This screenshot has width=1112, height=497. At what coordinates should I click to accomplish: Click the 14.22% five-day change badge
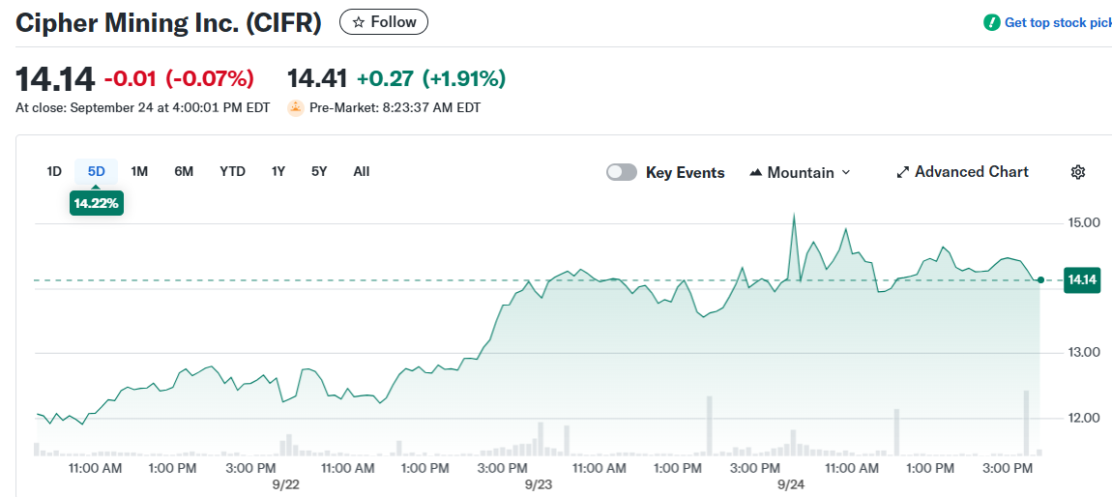pos(97,203)
